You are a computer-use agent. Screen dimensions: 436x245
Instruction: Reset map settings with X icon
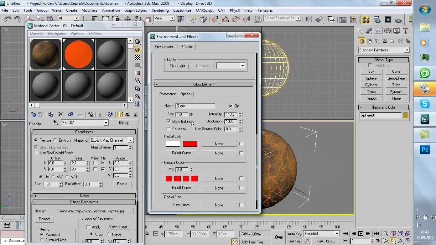[x=60, y=114]
